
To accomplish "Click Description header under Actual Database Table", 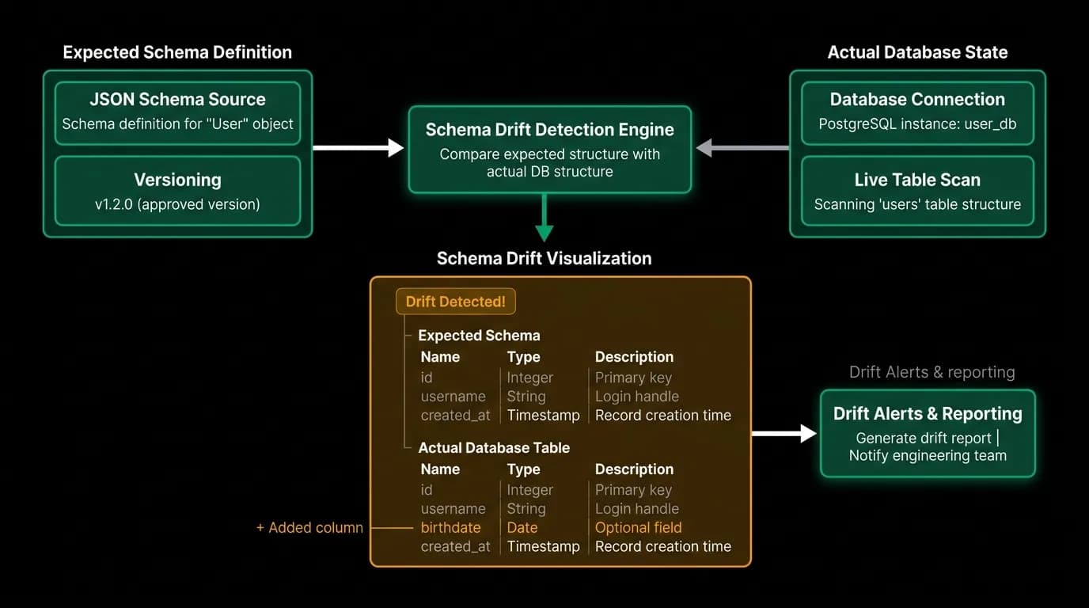I will pyautogui.click(x=634, y=469).
